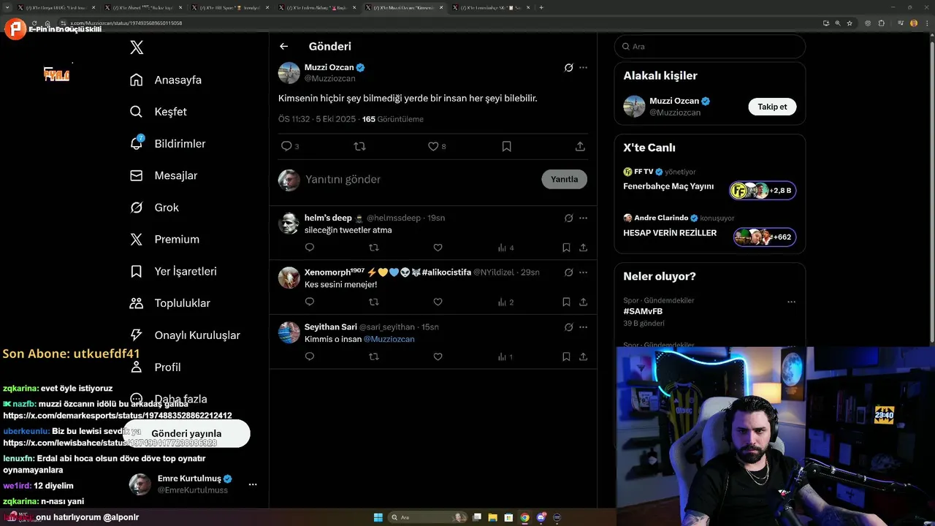Viewport: 935px width, 526px height.
Task: Open the Keşfet explore page
Action: coord(159,112)
